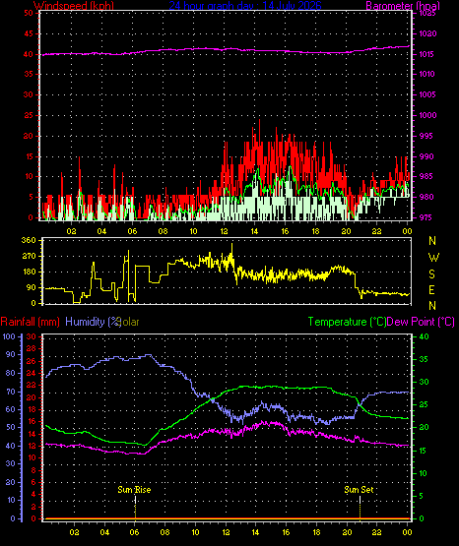
Task: Click the 'W' compass direction label
Action: tap(433, 258)
